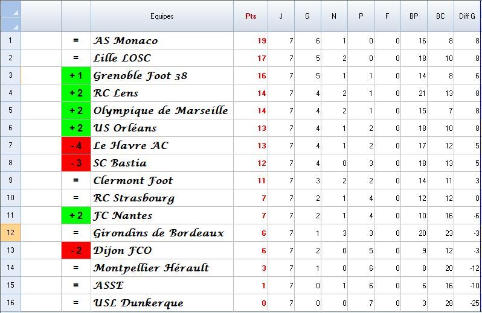
Task: Click the Equipes column header
Action: coord(162,16)
